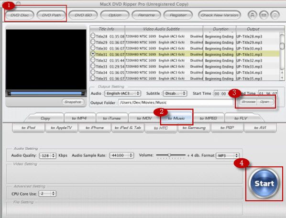Viewport: 286px width, 218px height.
Task: Switch to the Copy tab
Action: [45, 118]
